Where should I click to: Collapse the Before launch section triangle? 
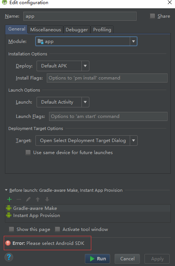[6, 190]
